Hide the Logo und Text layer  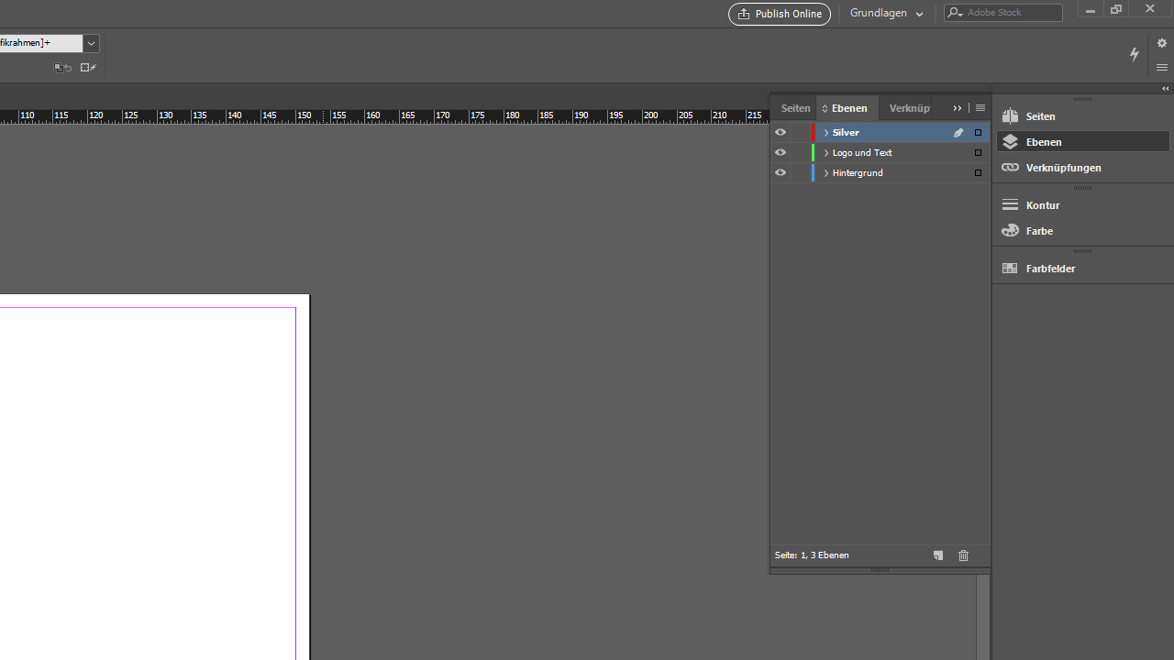tap(781, 153)
